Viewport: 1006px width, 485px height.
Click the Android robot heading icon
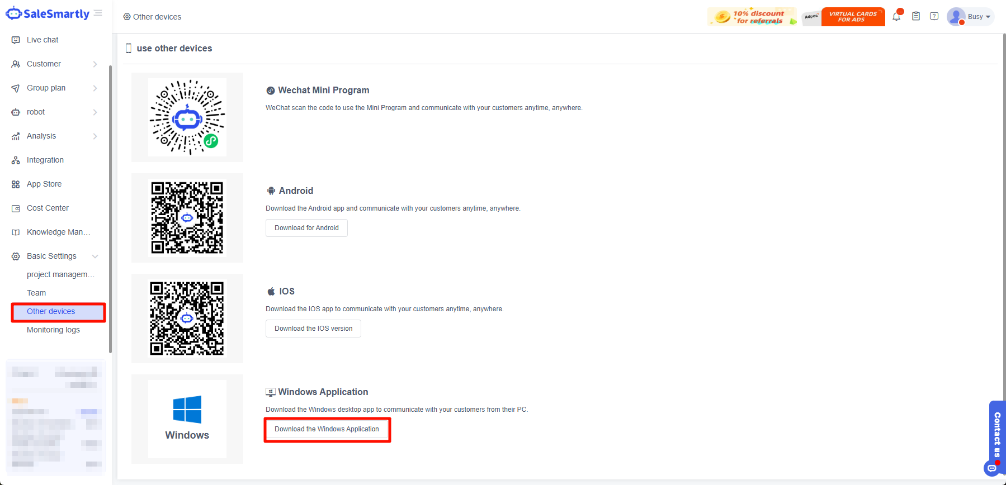[x=271, y=191]
